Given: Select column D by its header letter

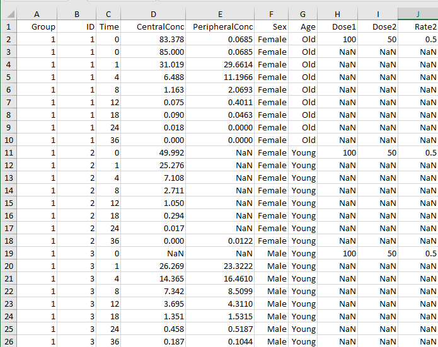Looking at the screenshot, I should point(153,14).
